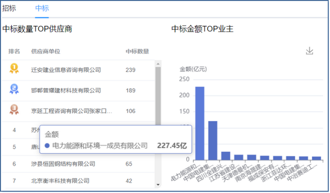Click the supplier list scroll down arrow
The width and height of the screenshot is (330, 193).
click(158, 185)
